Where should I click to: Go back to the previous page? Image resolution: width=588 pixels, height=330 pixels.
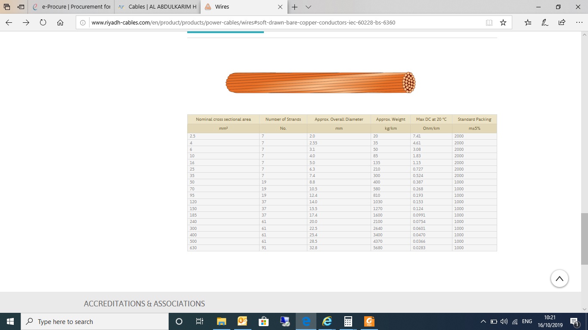click(9, 22)
